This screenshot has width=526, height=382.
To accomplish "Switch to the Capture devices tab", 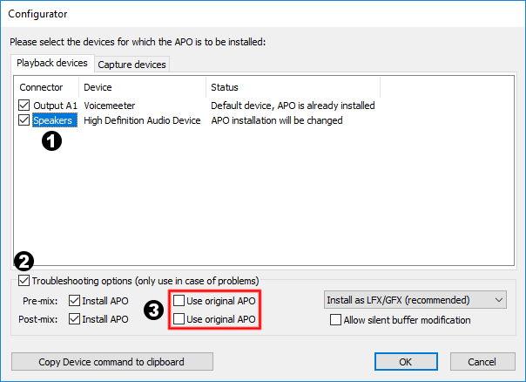I will point(131,64).
